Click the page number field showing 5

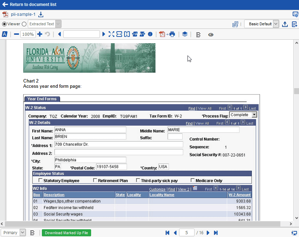click(x=187, y=233)
